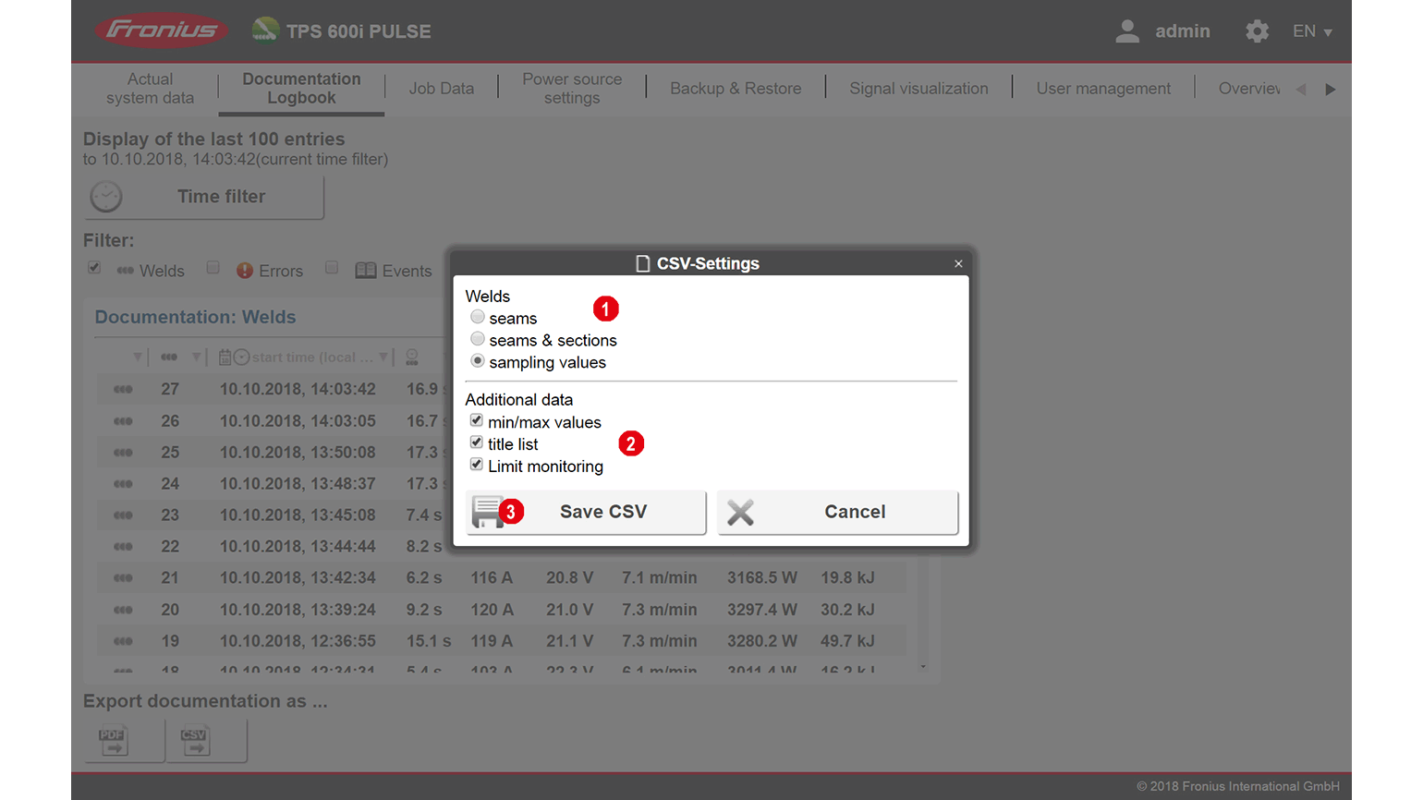Toggle the title list checkbox
The height and width of the screenshot is (800, 1423).
point(477,443)
